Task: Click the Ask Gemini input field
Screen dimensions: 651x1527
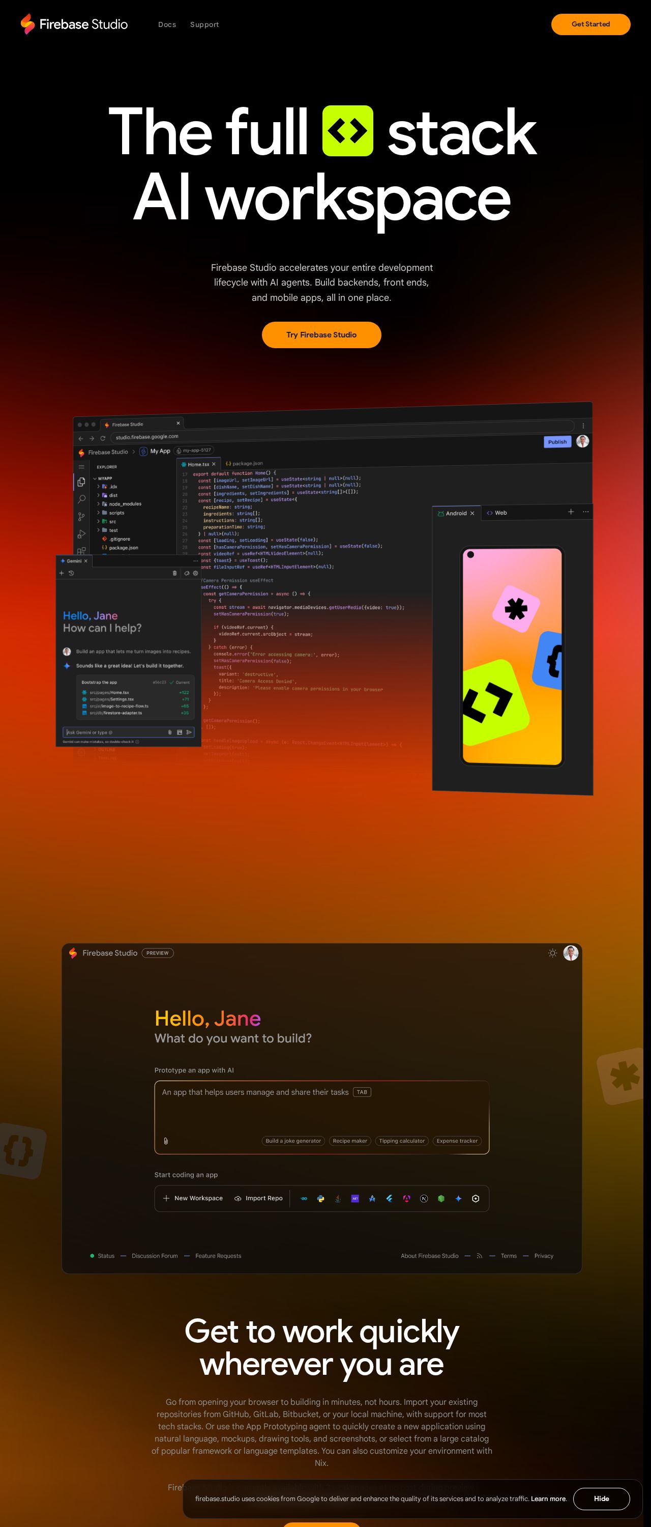Action: coord(129,732)
